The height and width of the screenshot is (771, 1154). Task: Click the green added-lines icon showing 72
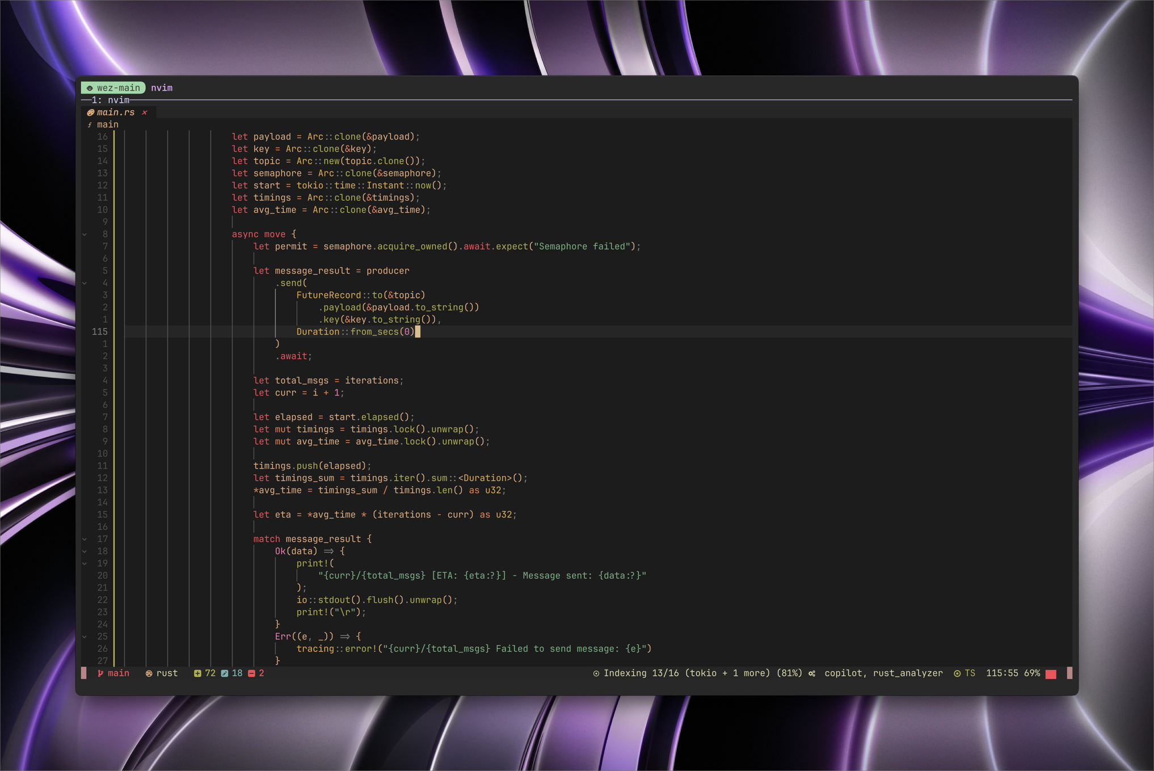(x=197, y=673)
